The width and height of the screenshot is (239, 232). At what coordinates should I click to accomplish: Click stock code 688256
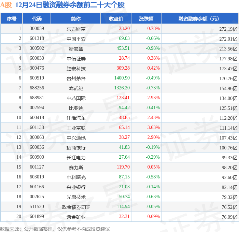37,88
